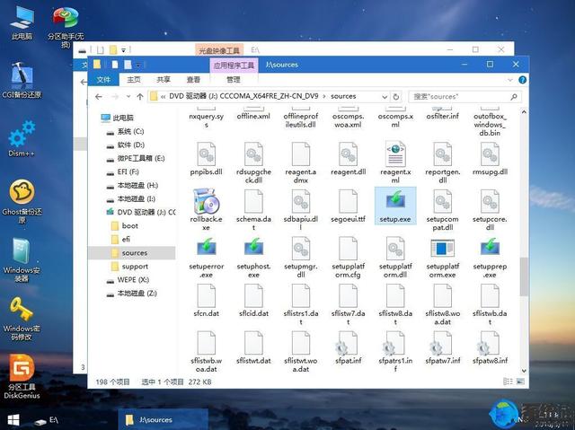This screenshot has width=575, height=430.
Task: Click the refresh button in address bar
Action: click(395, 97)
